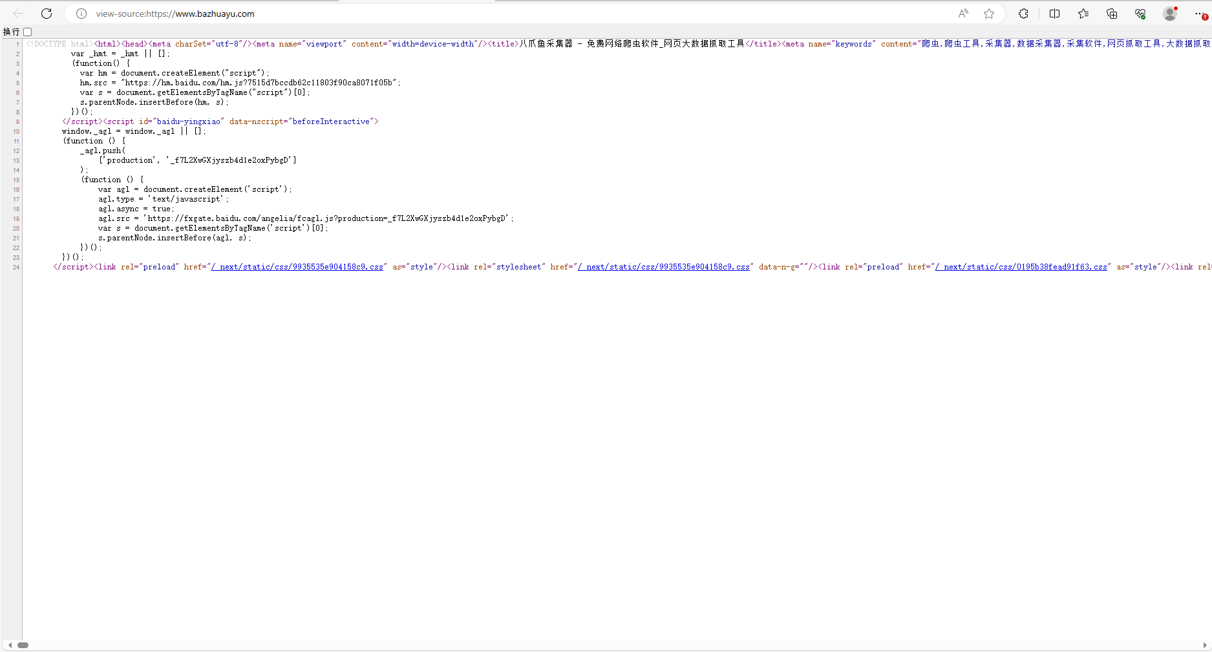Open the user profile avatar
The width and height of the screenshot is (1212, 652).
(1170, 14)
